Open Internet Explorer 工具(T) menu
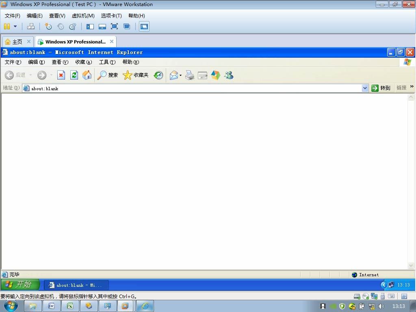This screenshot has width=416, height=312. [x=107, y=62]
